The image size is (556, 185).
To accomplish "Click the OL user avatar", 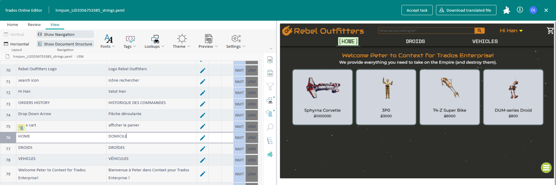I will click(x=533, y=10).
